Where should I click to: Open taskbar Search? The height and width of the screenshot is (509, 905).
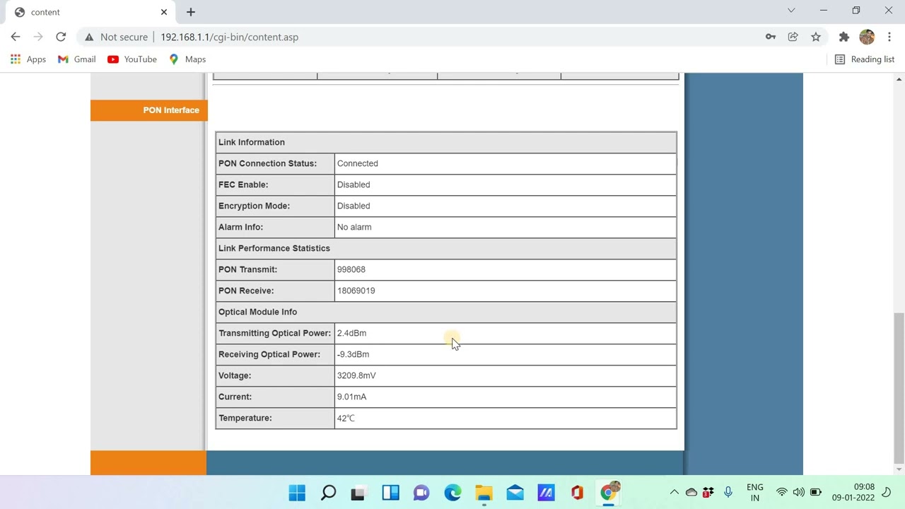[328, 493]
